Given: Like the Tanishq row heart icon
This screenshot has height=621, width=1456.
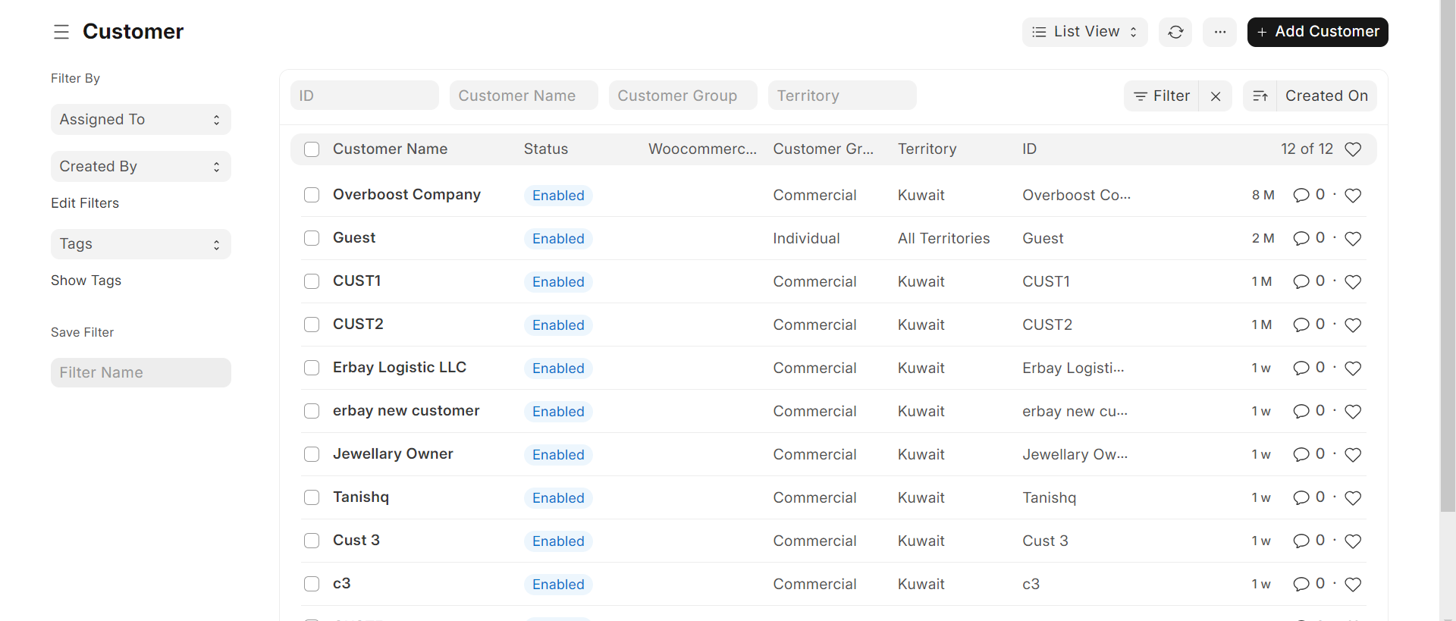Looking at the screenshot, I should tap(1353, 498).
